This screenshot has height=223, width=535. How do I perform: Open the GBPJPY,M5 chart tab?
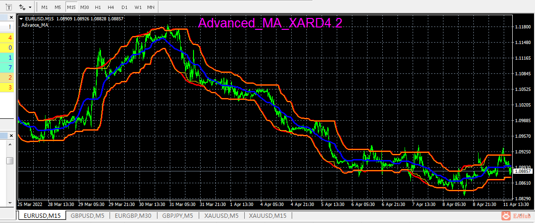[x=178, y=215]
